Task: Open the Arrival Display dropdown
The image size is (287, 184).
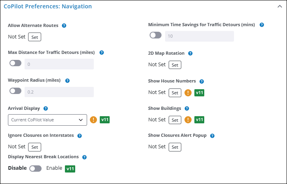Action: click(48, 120)
